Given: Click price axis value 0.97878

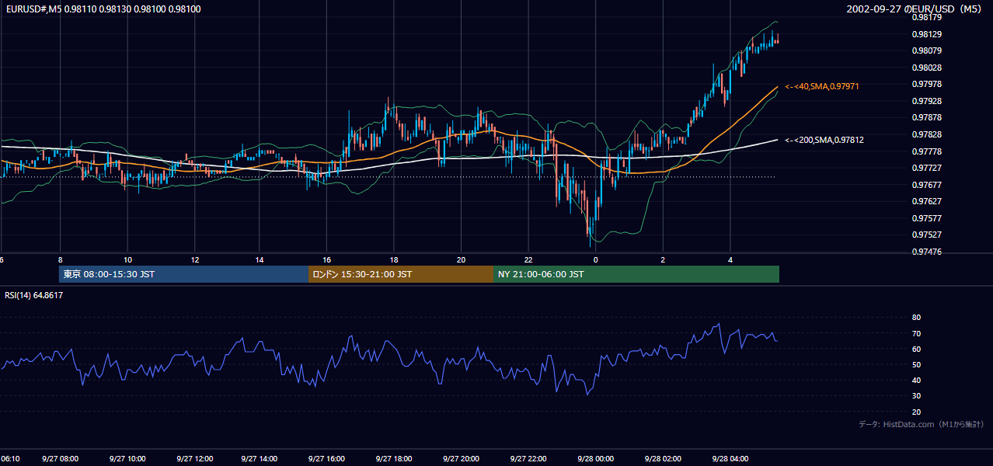Looking at the screenshot, I should (x=927, y=118).
